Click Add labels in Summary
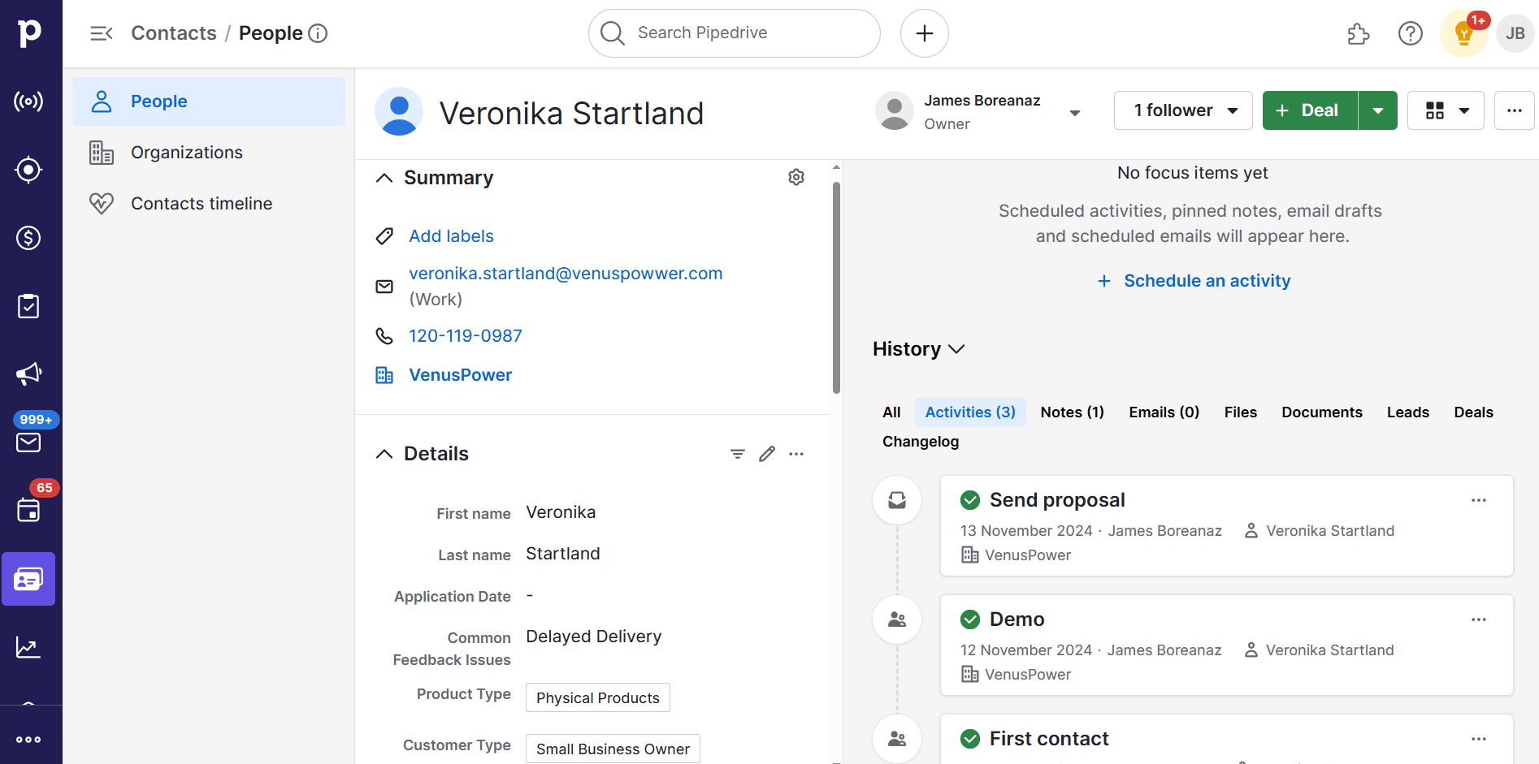Viewport: 1539px width, 764px height. 451,235
